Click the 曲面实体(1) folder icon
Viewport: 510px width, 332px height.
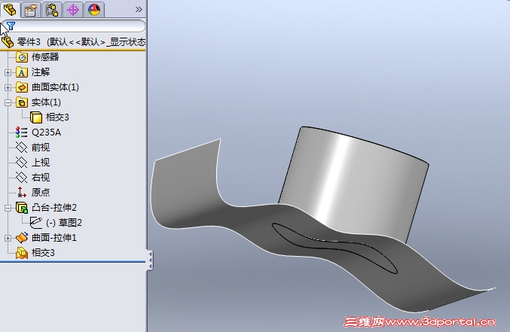point(22,87)
